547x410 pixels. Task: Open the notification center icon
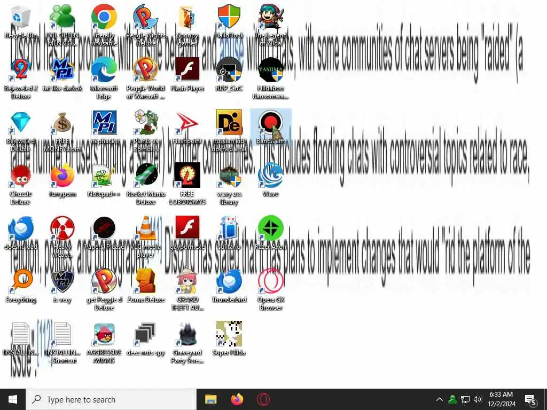pos(530,400)
